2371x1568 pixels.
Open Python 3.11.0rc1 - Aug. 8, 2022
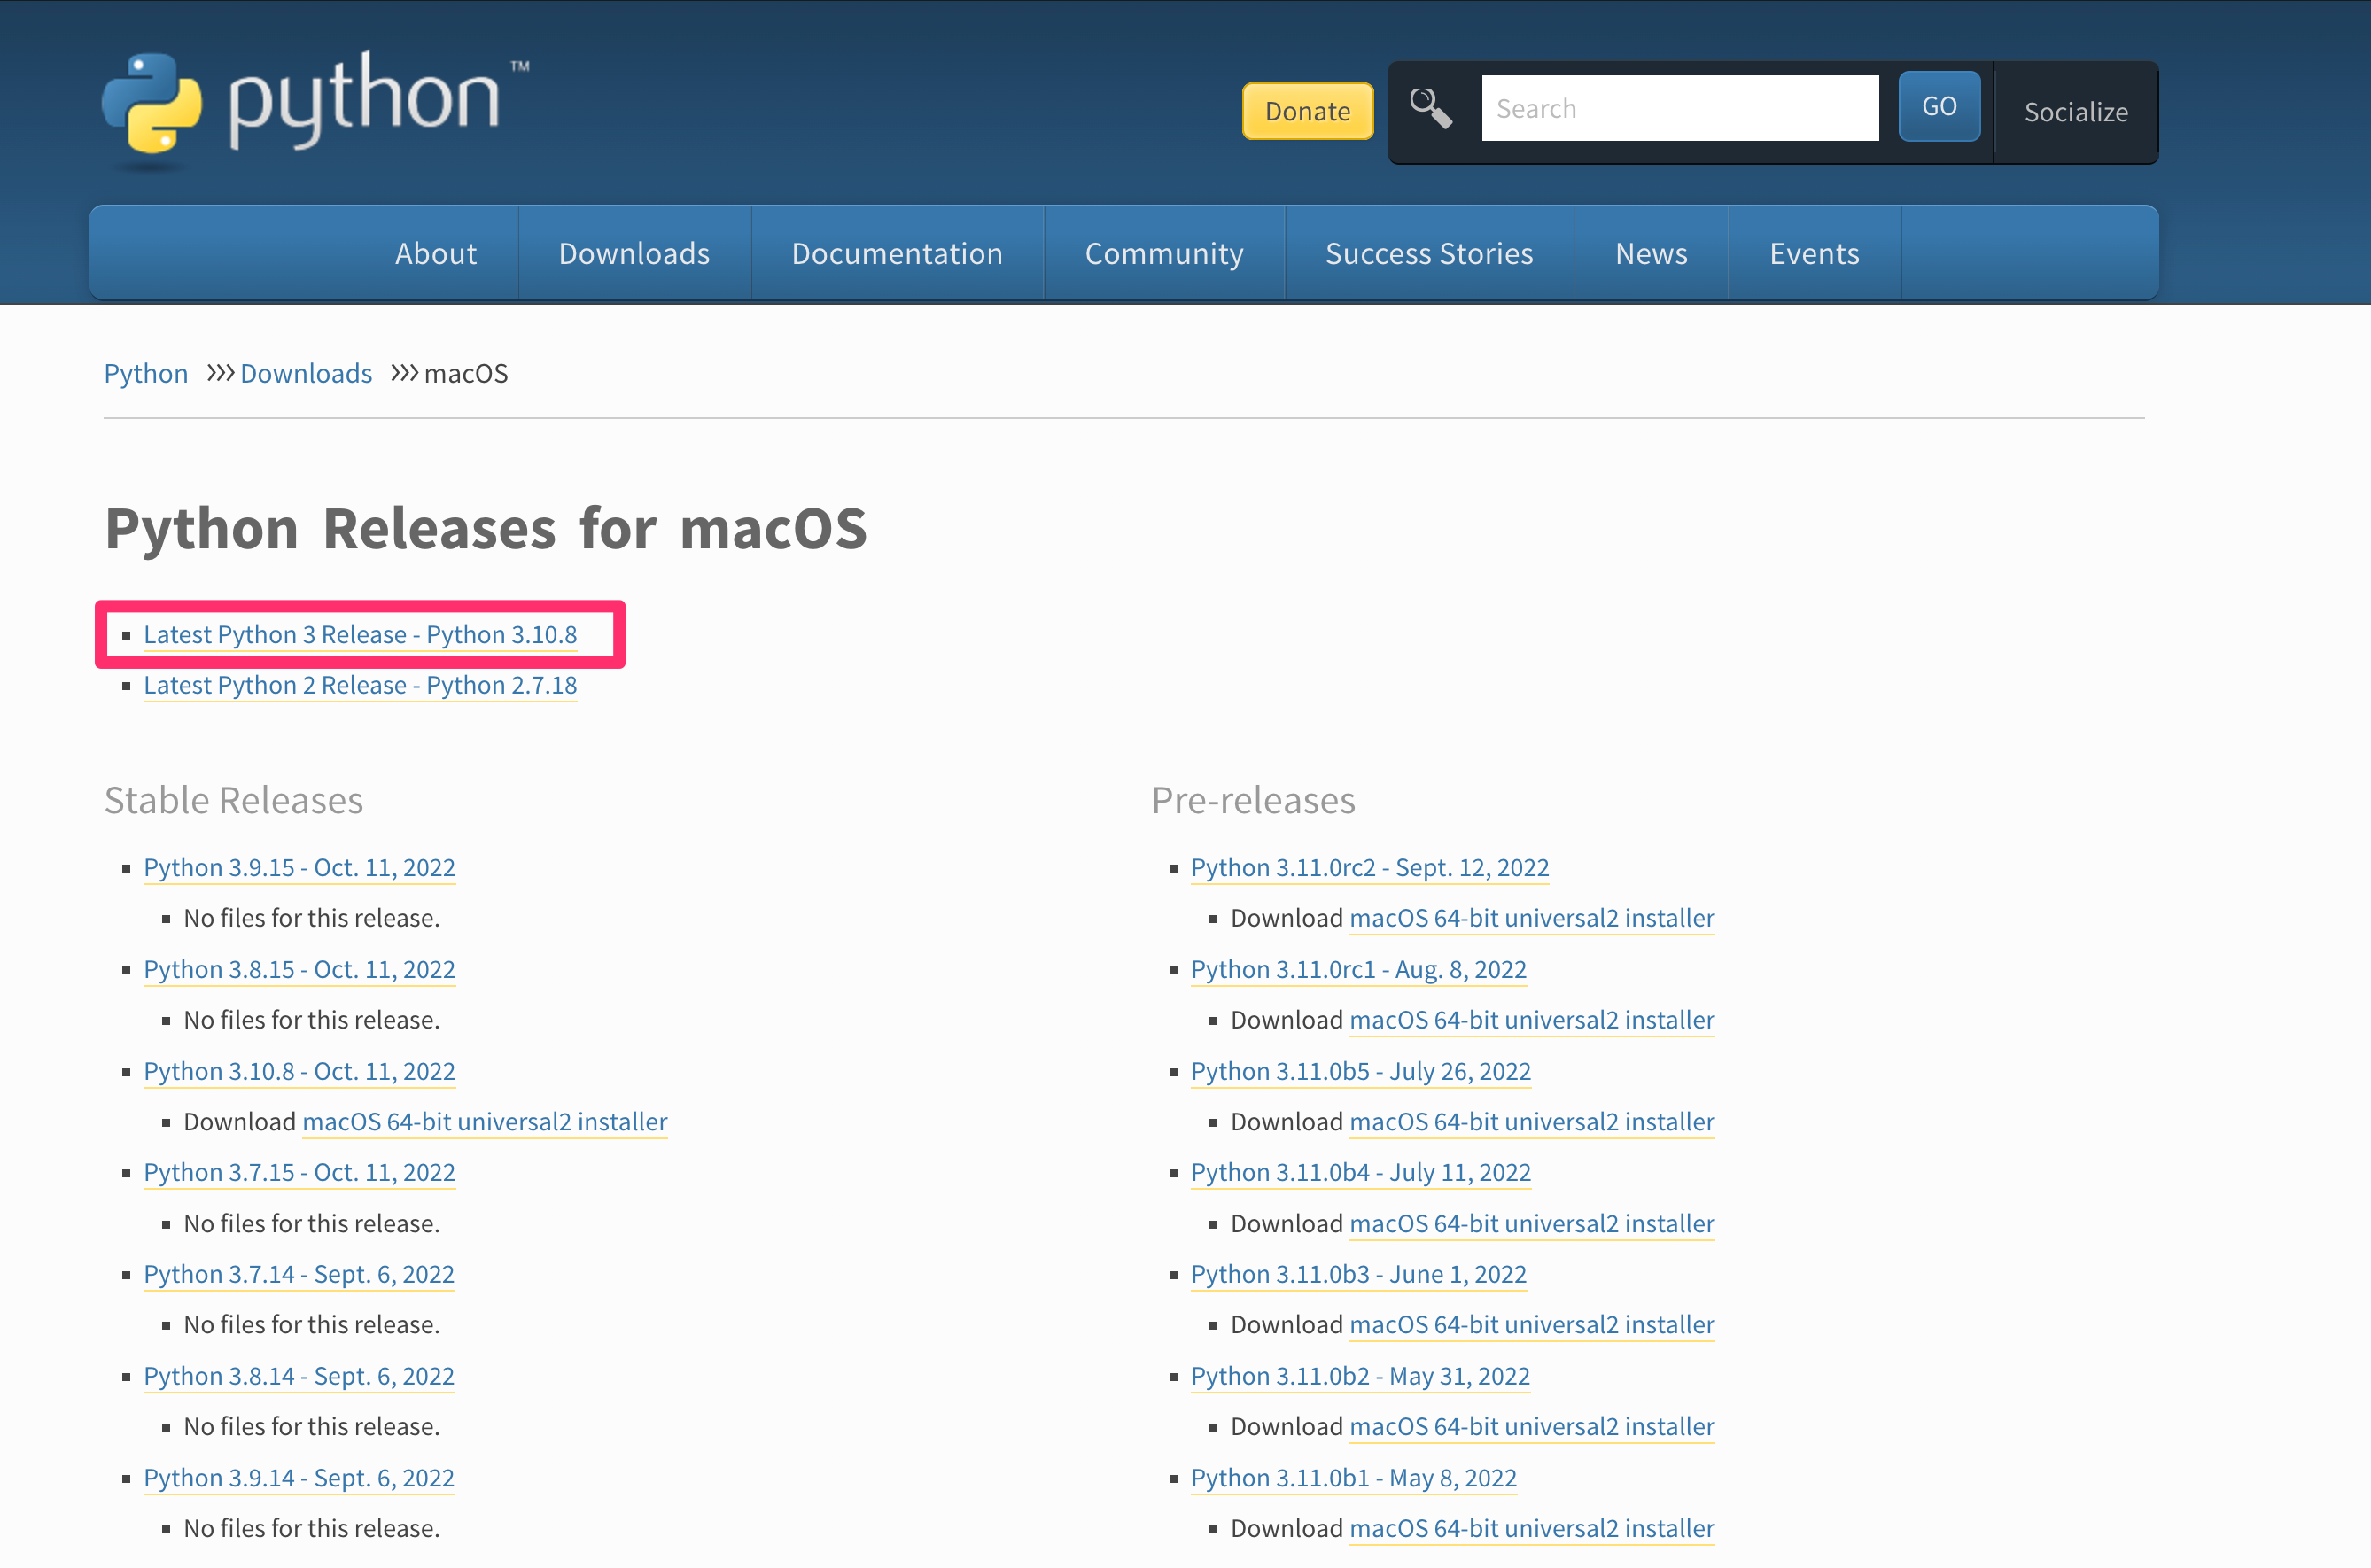click(1358, 969)
